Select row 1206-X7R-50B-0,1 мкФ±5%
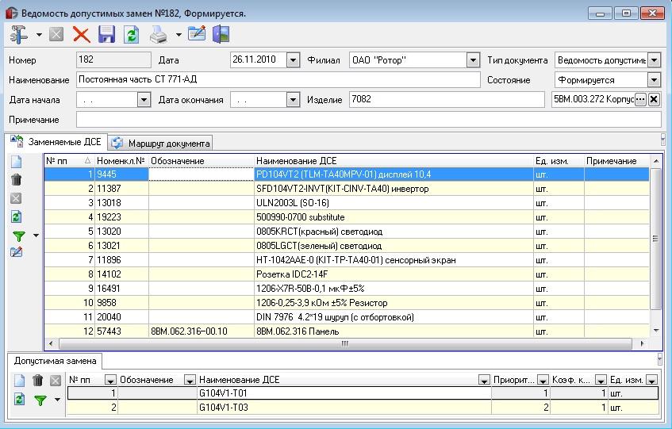This screenshot has height=429, width=672. [x=347, y=289]
